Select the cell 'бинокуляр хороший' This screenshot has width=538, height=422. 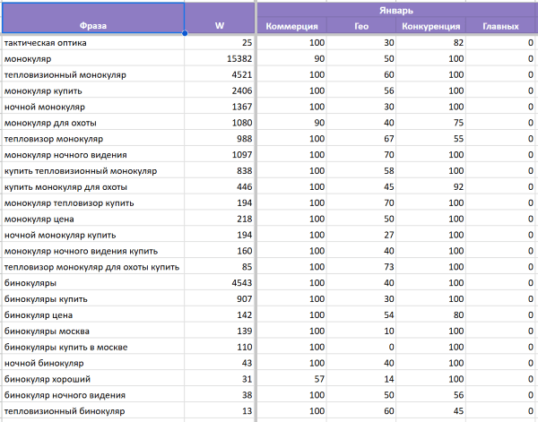[93, 379]
